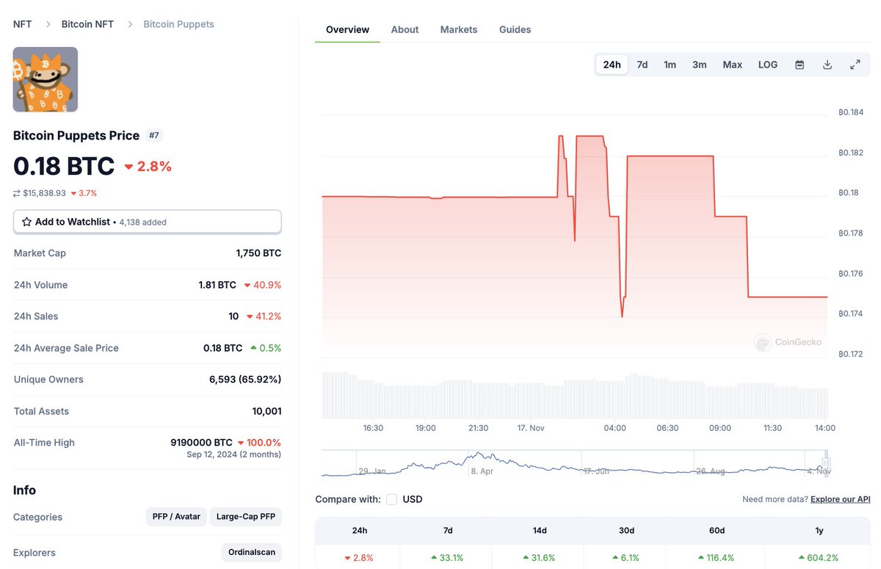Click the All-Time High value 9190000 BTC
The height and width of the screenshot is (569, 881).
coord(201,443)
